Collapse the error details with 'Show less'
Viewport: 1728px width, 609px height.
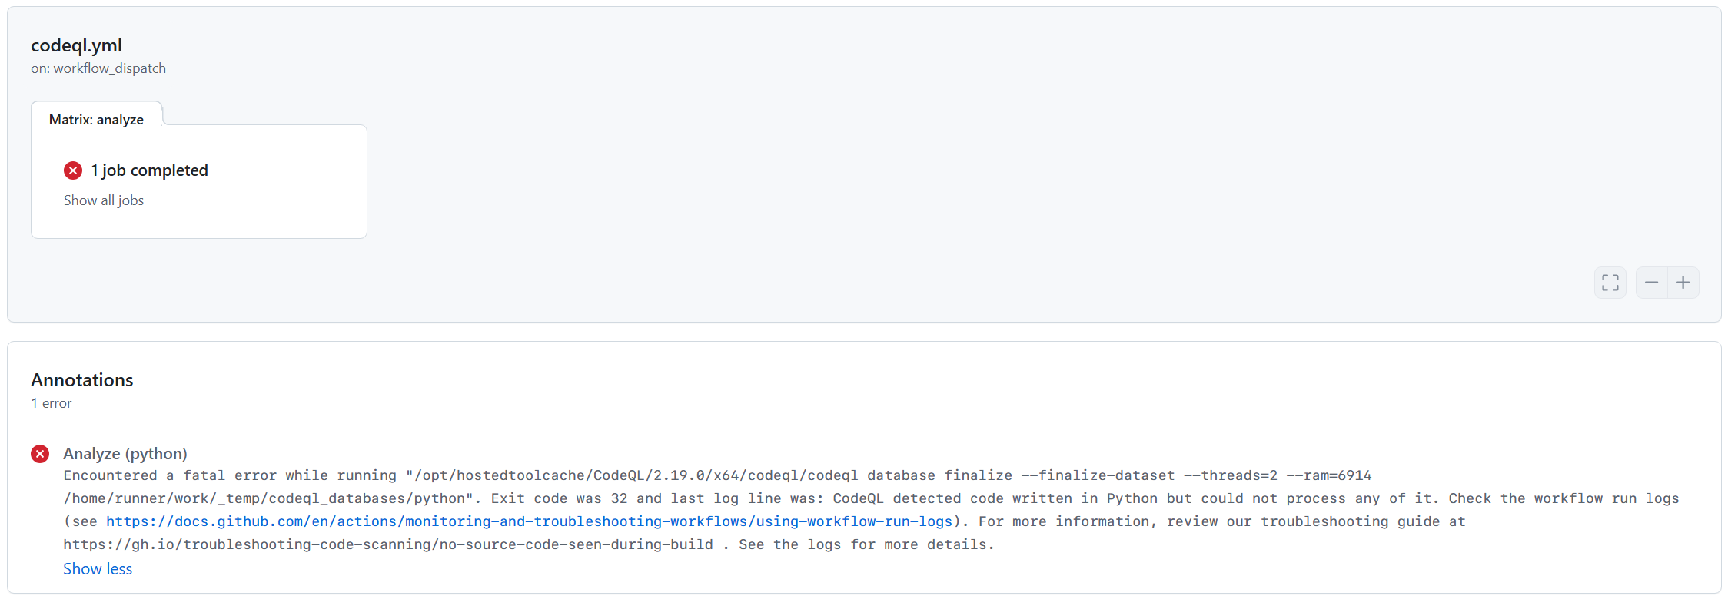click(98, 568)
